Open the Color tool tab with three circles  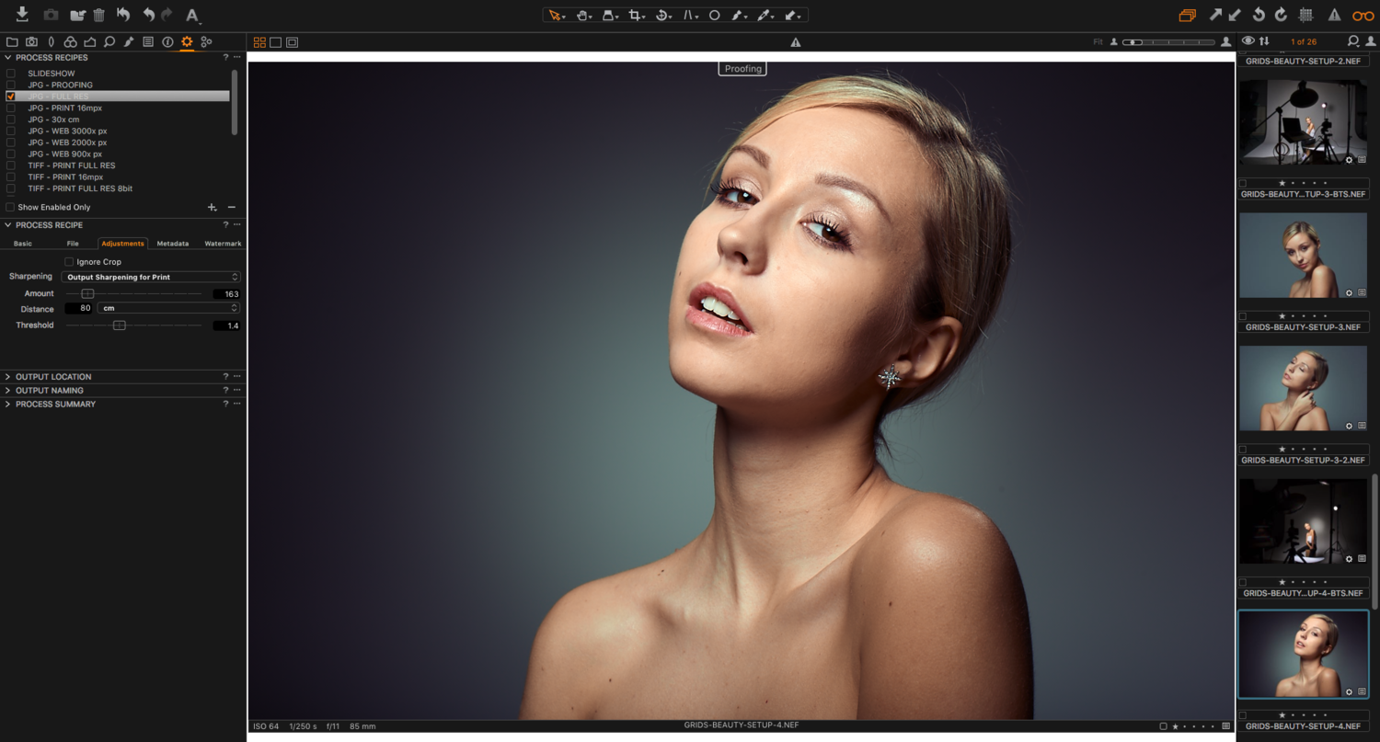click(70, 42)
